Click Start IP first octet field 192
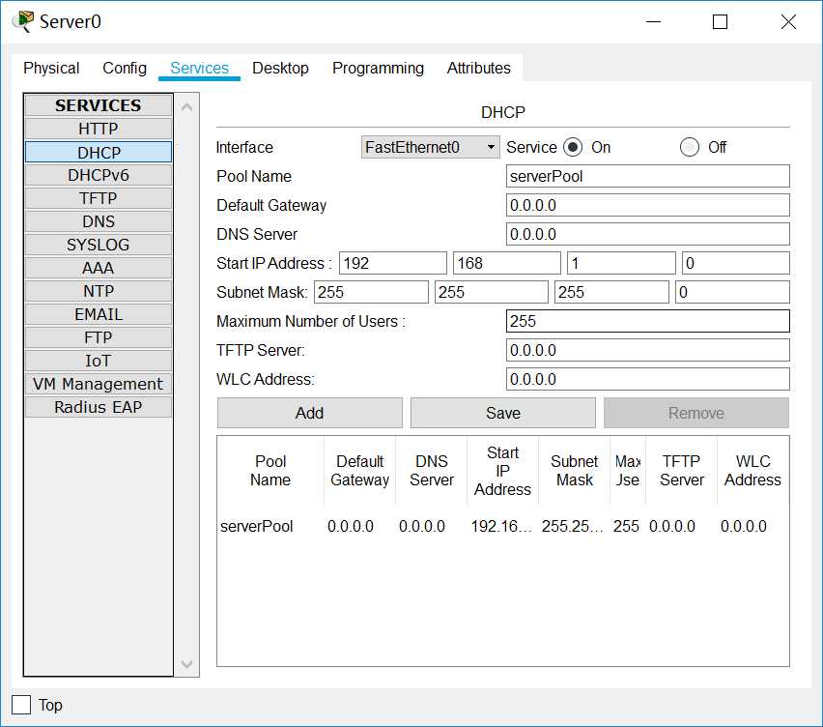The width and height of the screenshot is (823, 727). point(393,263)
